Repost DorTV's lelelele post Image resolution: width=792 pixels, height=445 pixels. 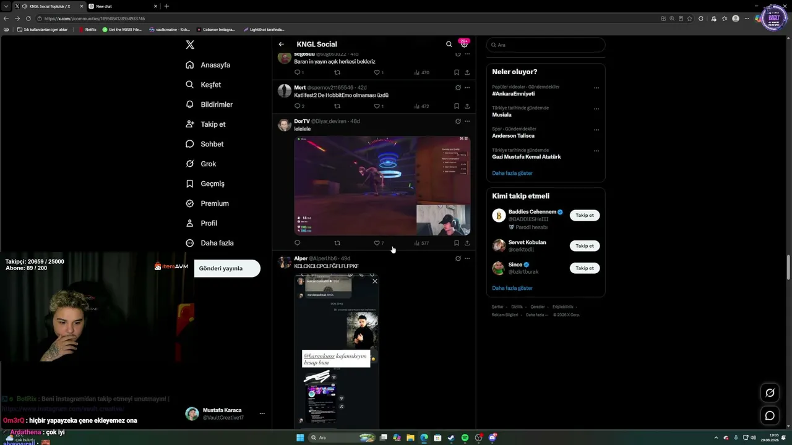pyautogui.click(x=337, y=243)
